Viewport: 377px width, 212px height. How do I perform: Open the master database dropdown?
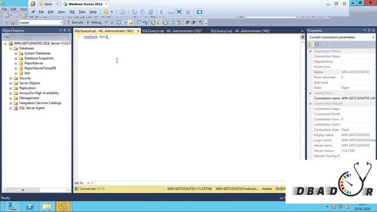[61, 22]
